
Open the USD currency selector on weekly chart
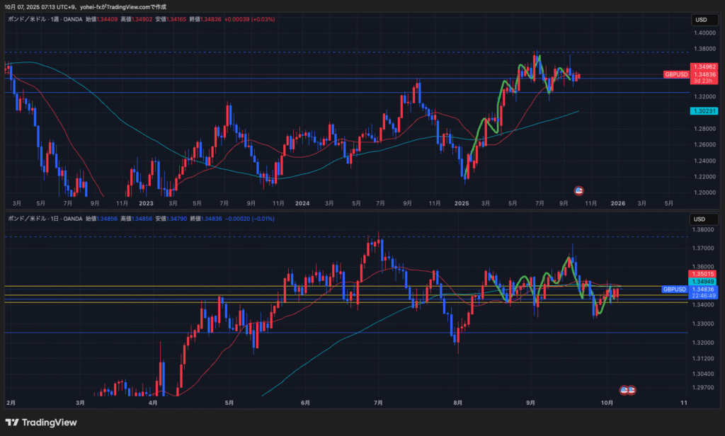pyautogui.click(x=702, y=20)
